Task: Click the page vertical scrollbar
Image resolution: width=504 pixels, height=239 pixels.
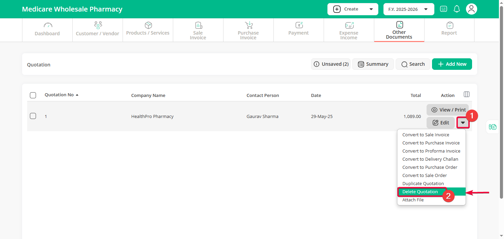Action: 501,102
